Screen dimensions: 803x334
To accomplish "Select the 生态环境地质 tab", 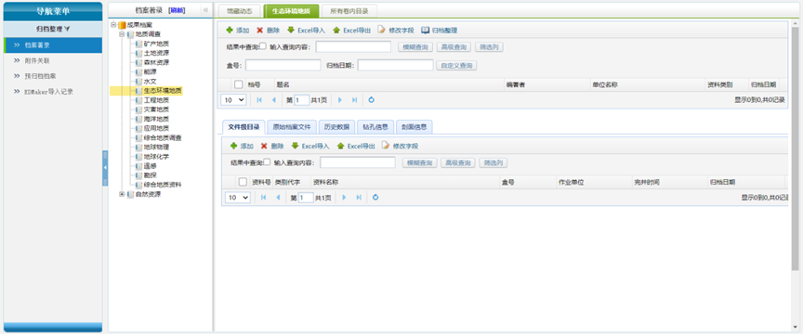I will [291, 11].
